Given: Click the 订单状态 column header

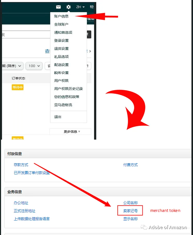Looking at the screenshot, I should [x=19, y=78].
